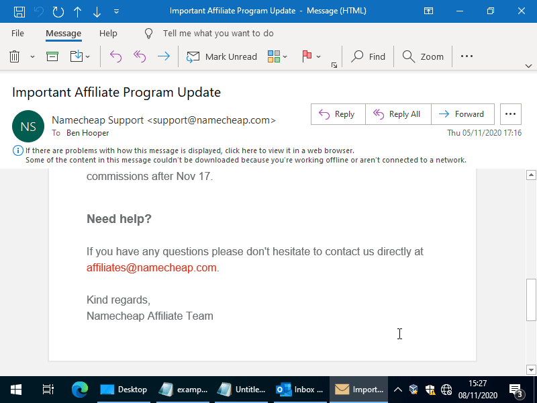537x403 pixels.
Task: Click the Zoom magnifier button
Action: [423, 56]
